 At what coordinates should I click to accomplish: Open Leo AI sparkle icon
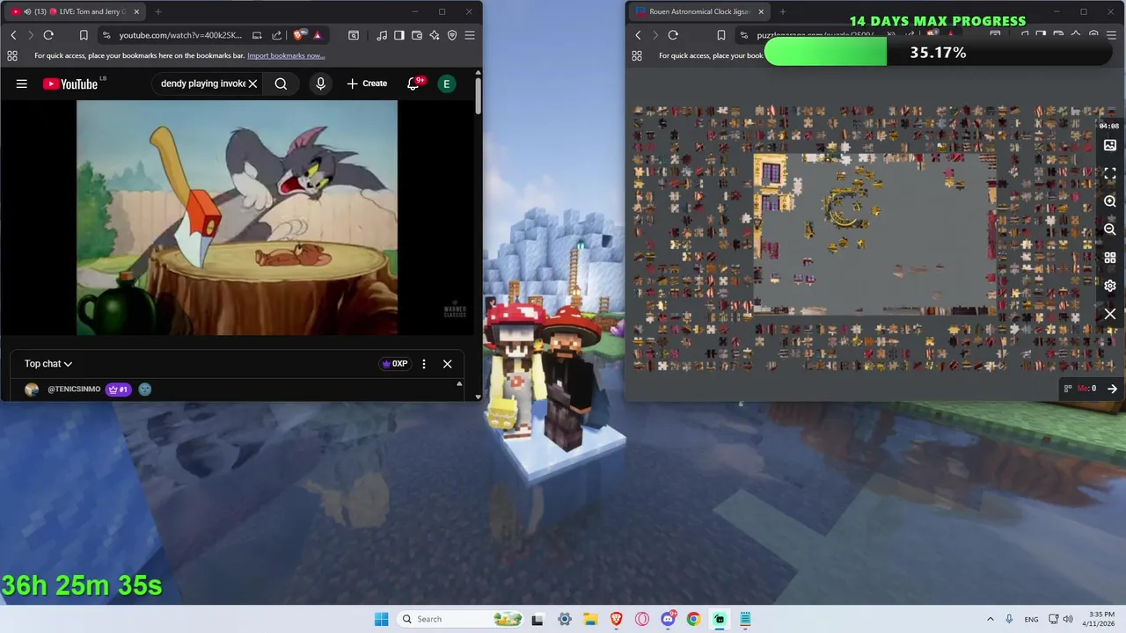pyautogui.click(x=435, y=35)
